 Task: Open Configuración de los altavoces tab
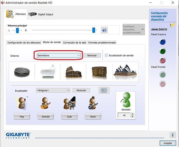click(24, 43)
